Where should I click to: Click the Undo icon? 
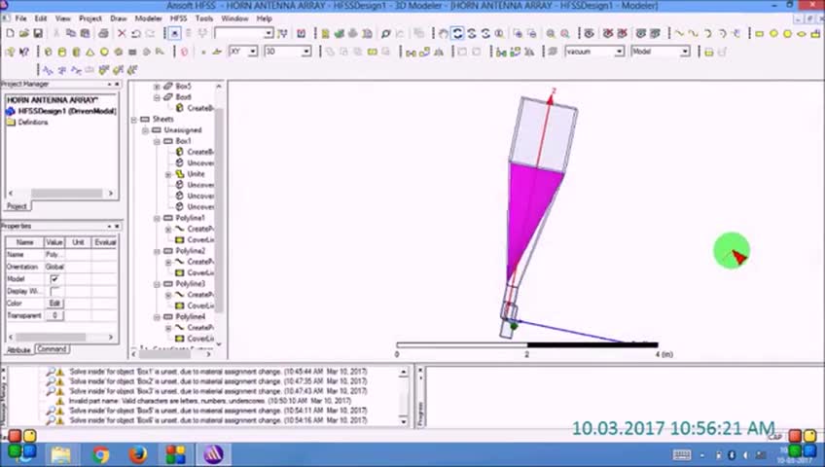tap(136, 34)
